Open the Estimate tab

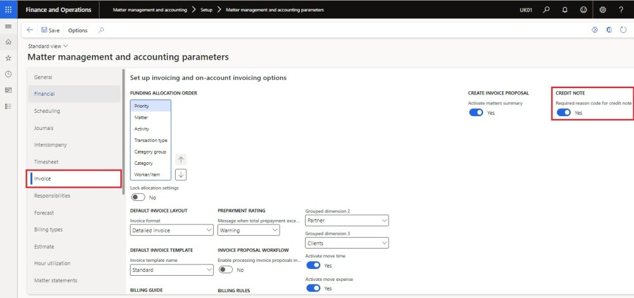point(74,246)
